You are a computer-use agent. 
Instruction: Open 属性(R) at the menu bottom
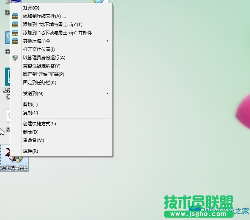pyautogui.click(x=30, y=151)
